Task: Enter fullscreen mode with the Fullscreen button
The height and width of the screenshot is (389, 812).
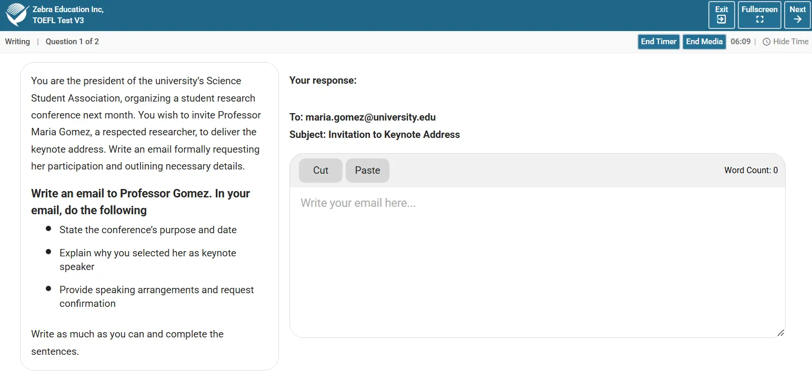Action: pyautogui.click(x=759, y=15)
